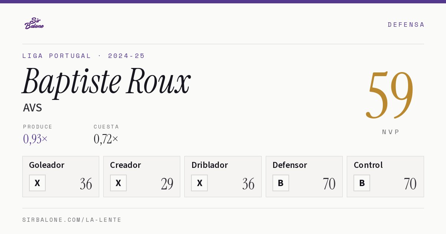The width and height of the screenshot is (446, 234).
Task: Click the CUESTA label
Action: (106, 127)
